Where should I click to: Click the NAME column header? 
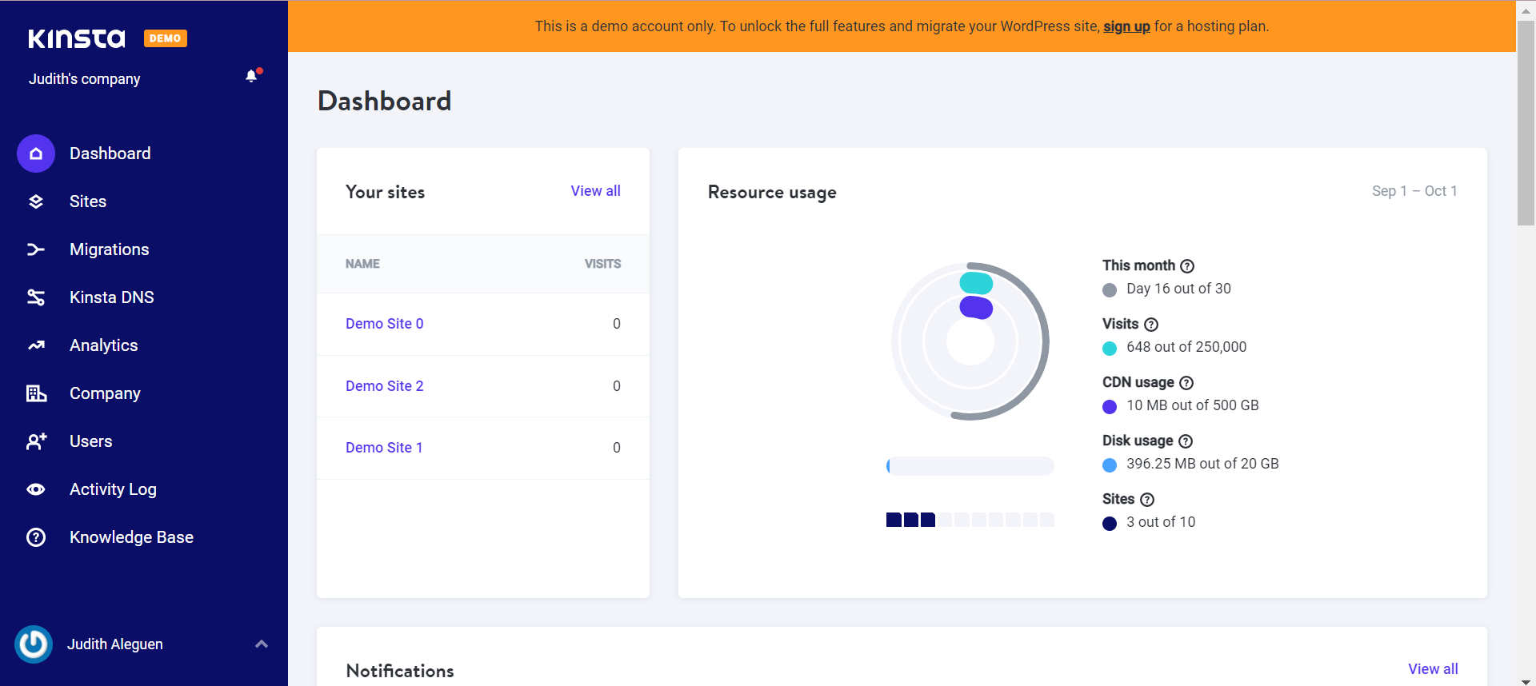(x=362, y=264)
